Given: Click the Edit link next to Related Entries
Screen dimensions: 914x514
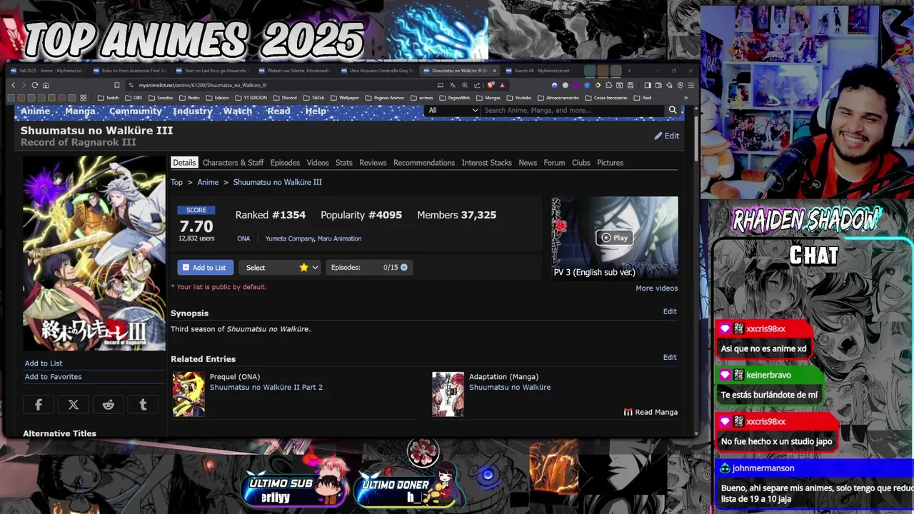Looking at the screenshot, I should 670,357.
